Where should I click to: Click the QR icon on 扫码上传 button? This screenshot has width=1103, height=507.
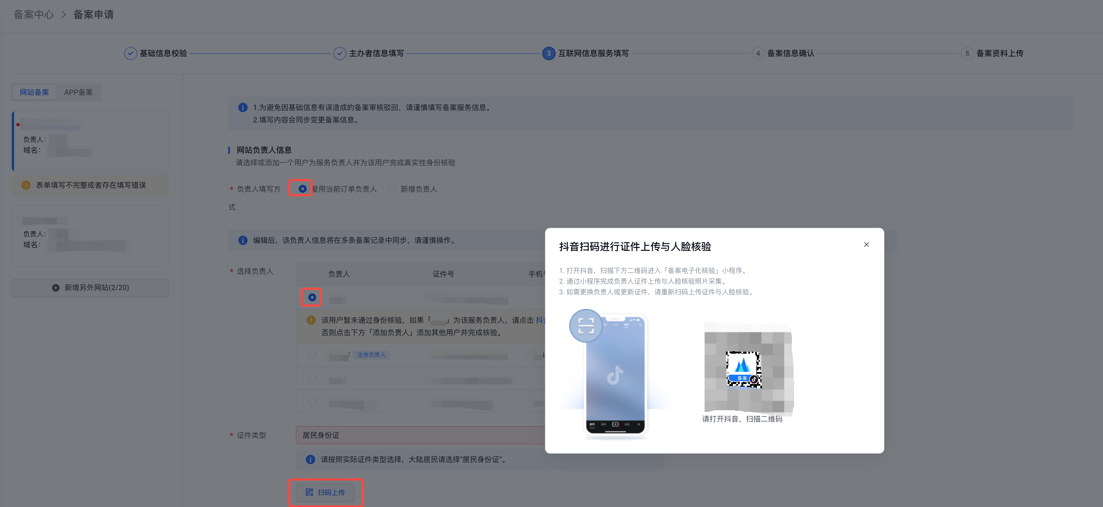click(309, 492)
